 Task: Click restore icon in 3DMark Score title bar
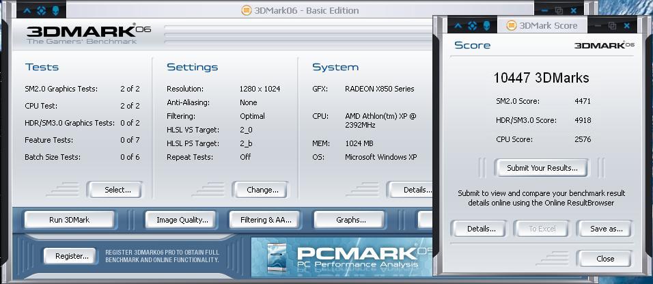pos(612,26)
